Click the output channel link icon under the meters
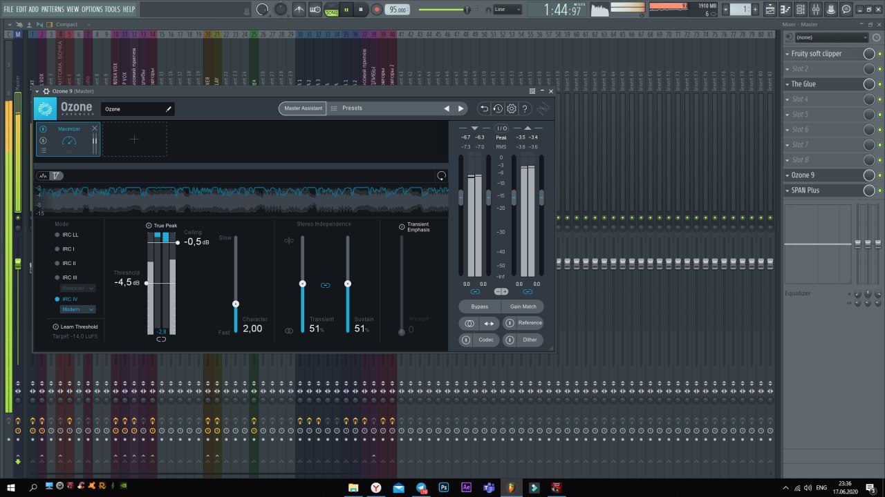The height and width of the screenshot is (497, 885). (528, 291)
